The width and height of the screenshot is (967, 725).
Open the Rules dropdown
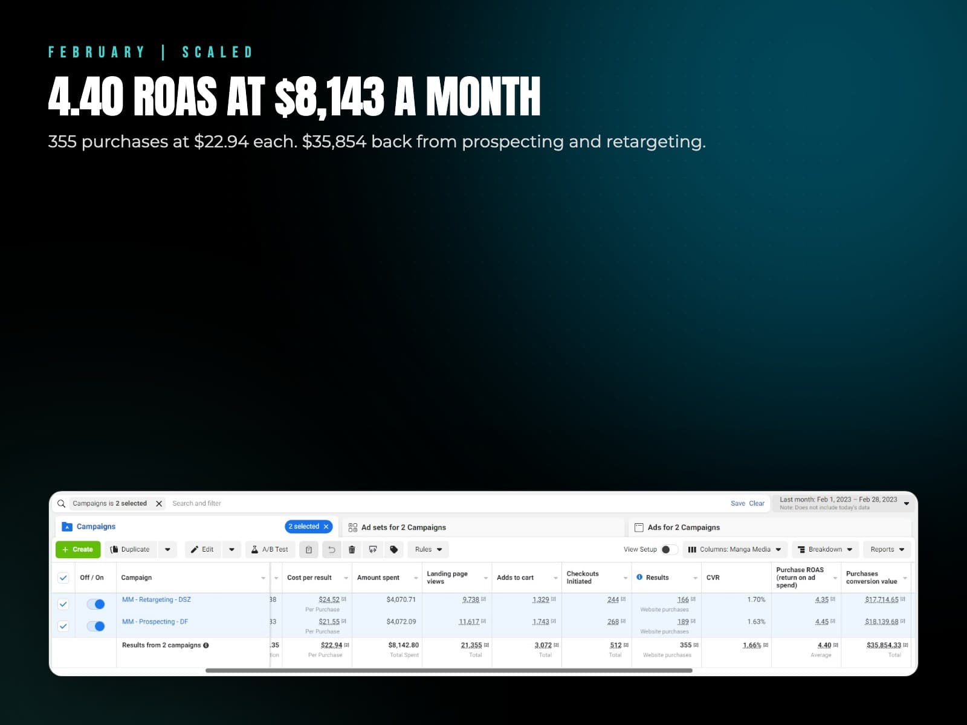tap(429, 549)
